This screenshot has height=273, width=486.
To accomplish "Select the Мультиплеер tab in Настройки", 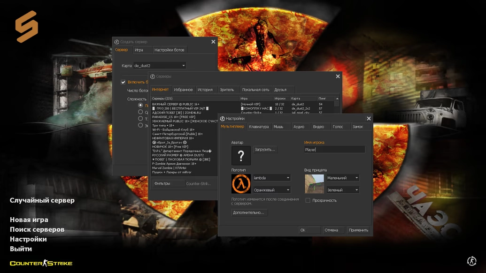I will (232, 127).
